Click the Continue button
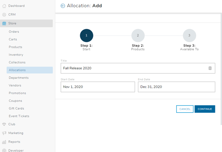This screenshot has width=222, height=152. coord(205,109)
